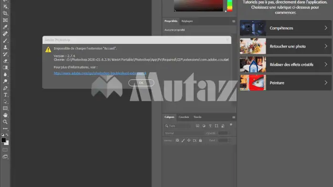Screen dimensions: 333x187
Task: Select the Hand tool
Action: (x=5, y=115)
